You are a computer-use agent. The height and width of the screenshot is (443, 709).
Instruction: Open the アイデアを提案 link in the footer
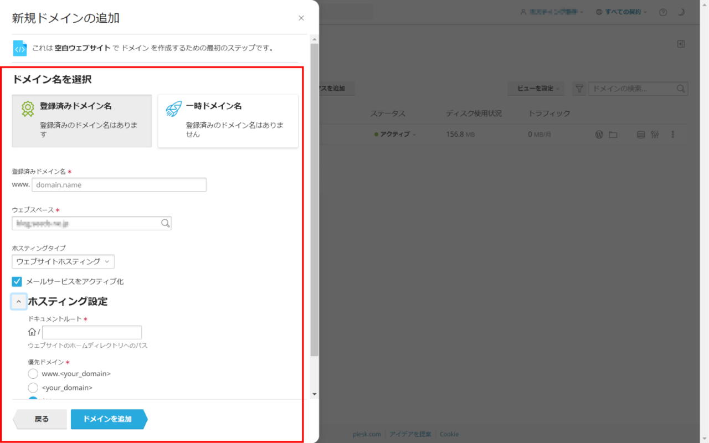point(409,434)
